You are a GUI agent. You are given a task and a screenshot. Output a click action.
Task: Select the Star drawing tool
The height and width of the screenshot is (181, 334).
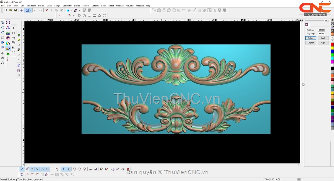point(99,16)
